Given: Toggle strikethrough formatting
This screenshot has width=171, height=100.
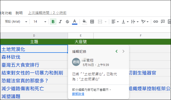Looking at the screenshot, I should point(67,22).
